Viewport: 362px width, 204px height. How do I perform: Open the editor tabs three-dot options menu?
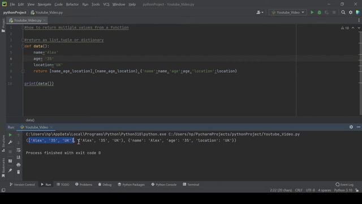pos(359,20)
